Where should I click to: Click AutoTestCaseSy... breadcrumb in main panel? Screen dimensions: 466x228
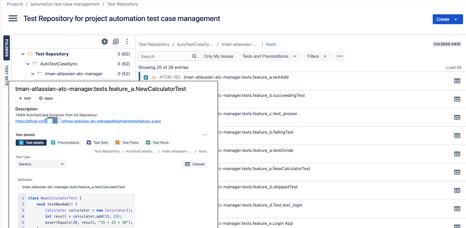pos(195,44)
